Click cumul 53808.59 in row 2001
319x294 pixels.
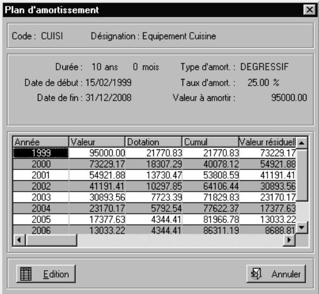(210, 175)
